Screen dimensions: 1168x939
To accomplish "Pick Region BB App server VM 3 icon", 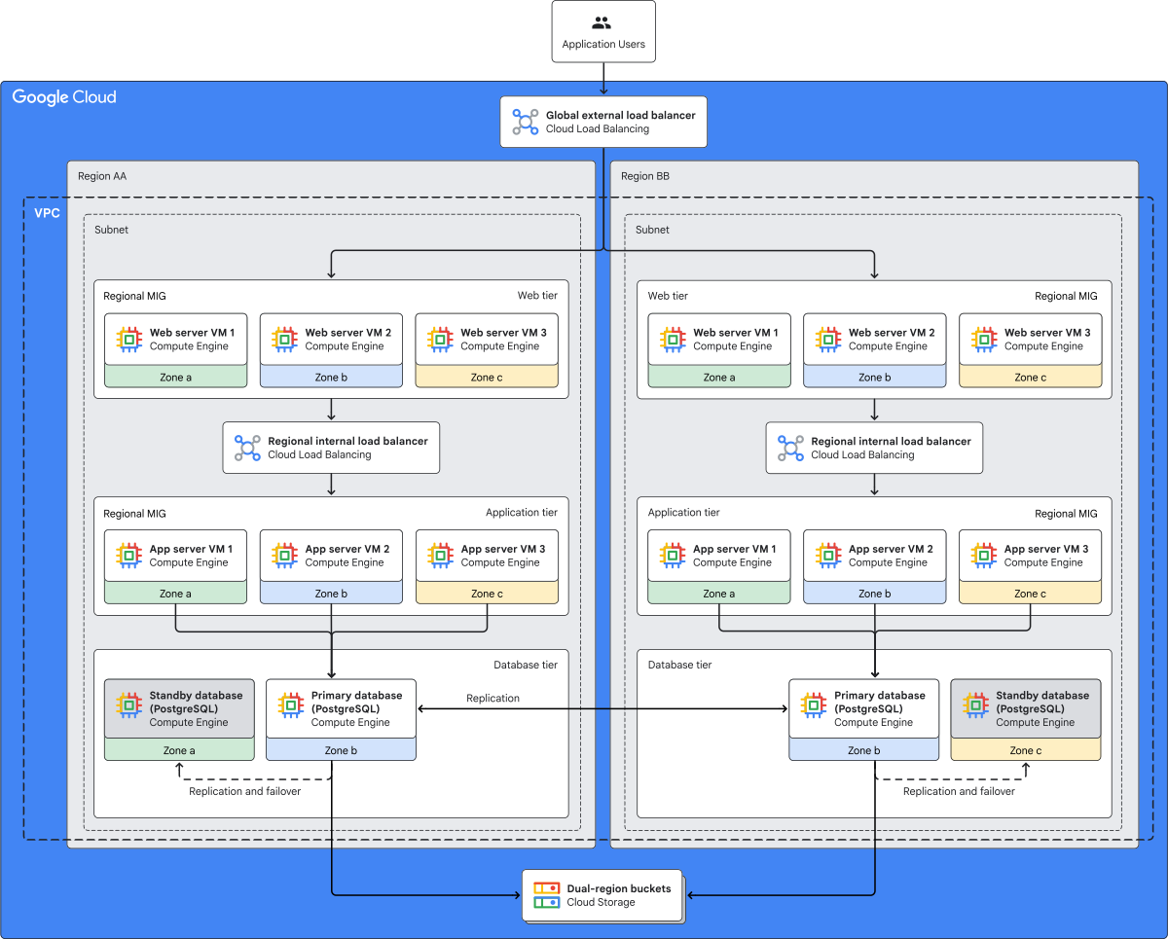I will tap(984, 556).
